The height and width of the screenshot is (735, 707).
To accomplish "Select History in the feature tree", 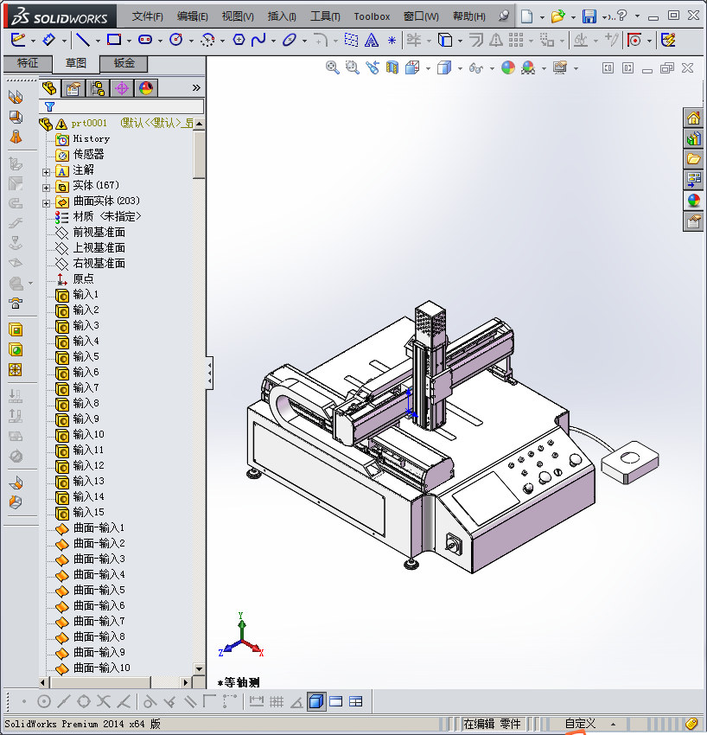I will point(92,138).
